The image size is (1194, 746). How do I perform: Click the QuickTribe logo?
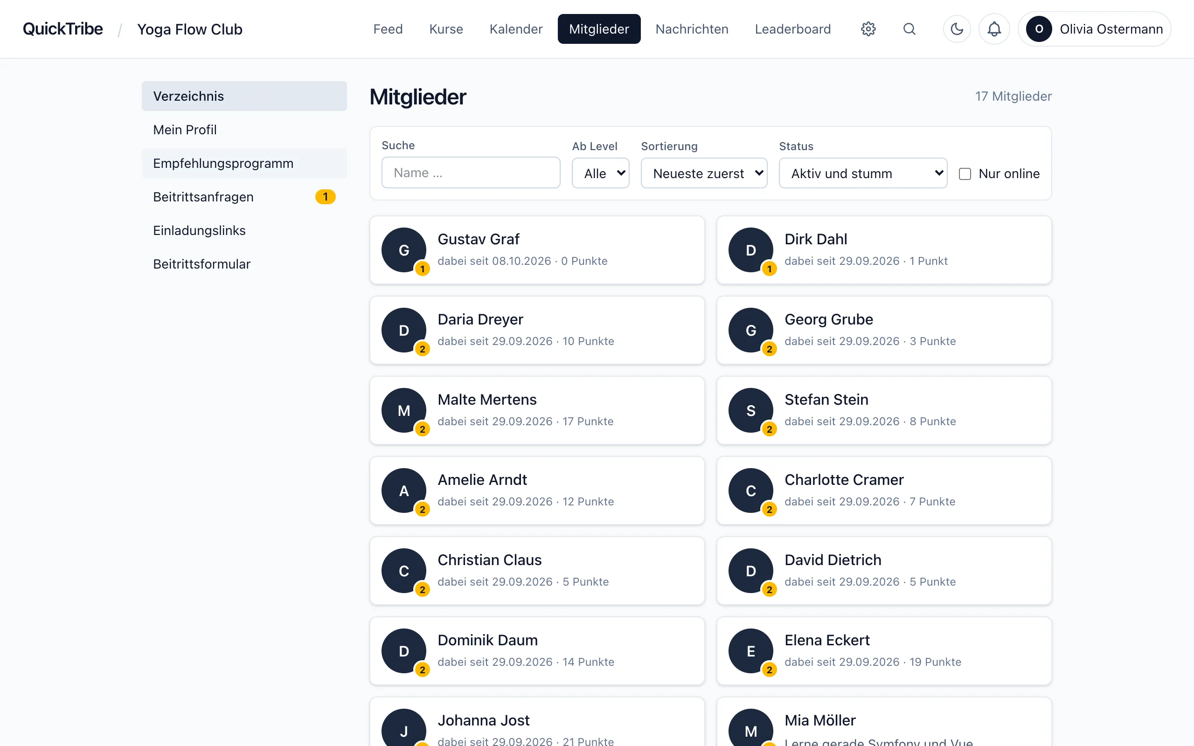pyautogui.click(x=62, y=29)
